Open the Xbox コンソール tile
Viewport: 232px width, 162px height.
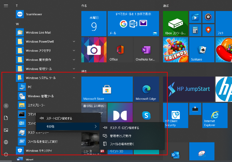click(x=176, y=24)
